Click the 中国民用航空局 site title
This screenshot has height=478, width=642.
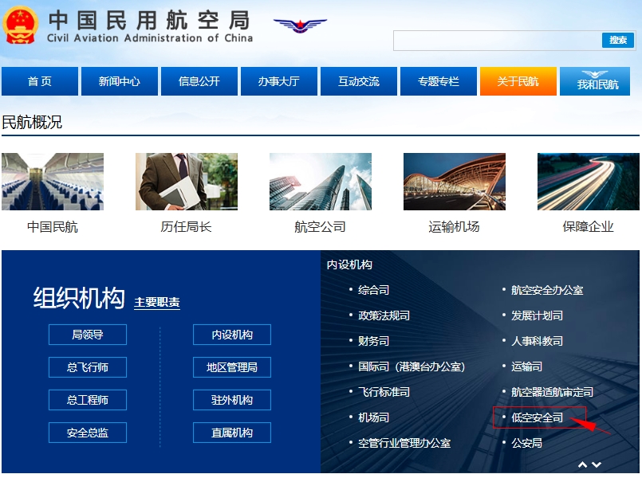pyautogui.click(x=149, y=20)
